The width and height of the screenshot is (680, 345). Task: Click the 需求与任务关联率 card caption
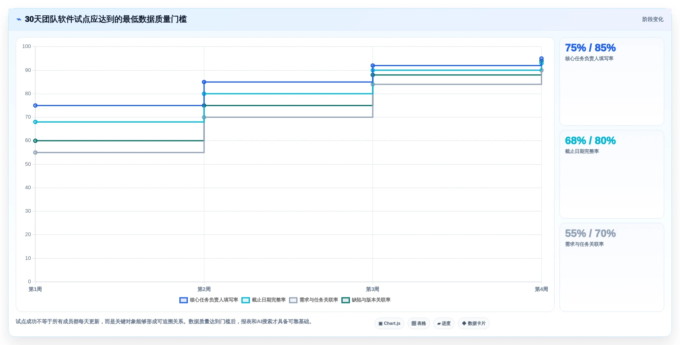coord(584,245)
